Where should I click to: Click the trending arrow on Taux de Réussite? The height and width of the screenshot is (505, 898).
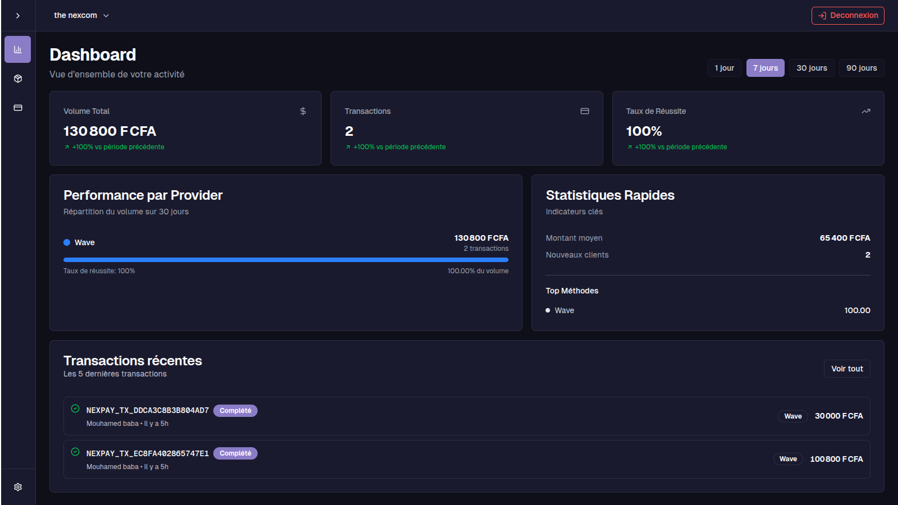(x=866, y=111)
